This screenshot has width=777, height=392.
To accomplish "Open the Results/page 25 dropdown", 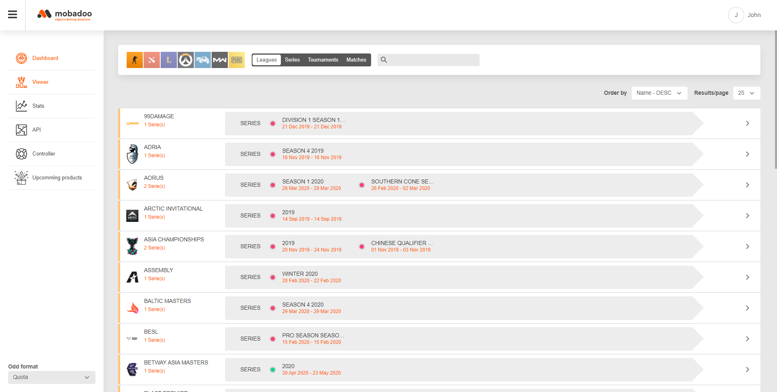I will pyautogui.click(x=747, y=93).
